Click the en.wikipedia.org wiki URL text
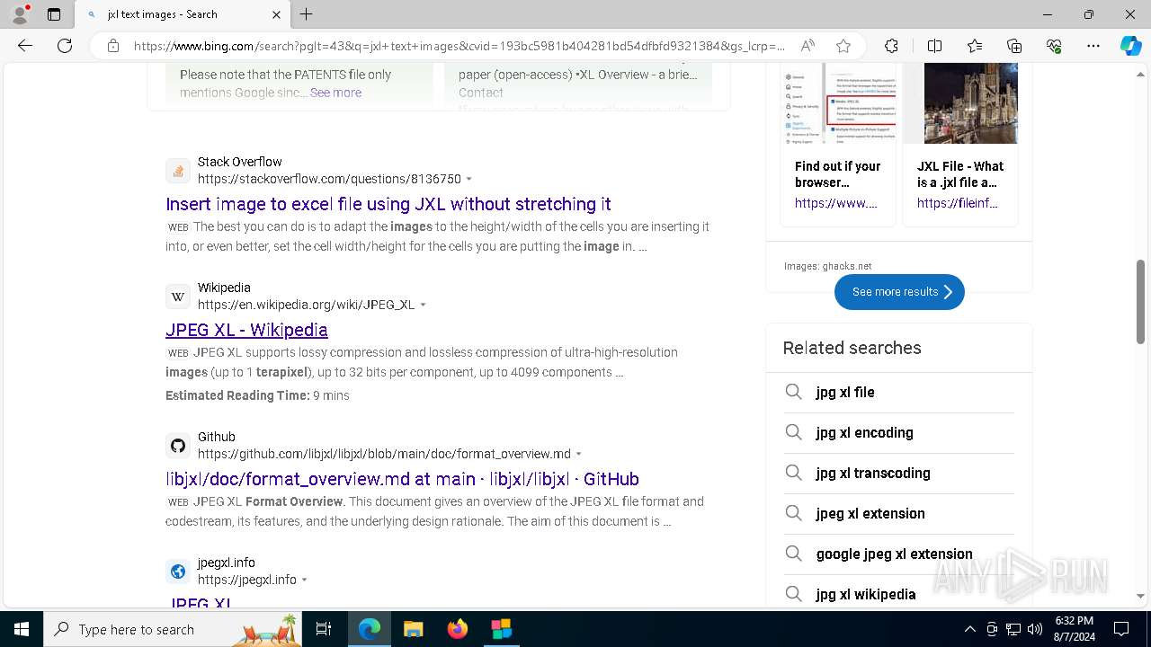 tap(307, 305)
